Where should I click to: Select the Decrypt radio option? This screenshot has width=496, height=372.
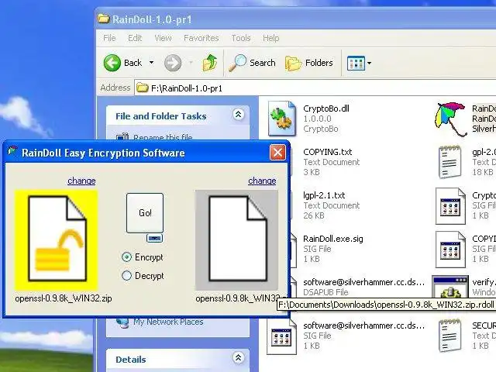point(143,276)
